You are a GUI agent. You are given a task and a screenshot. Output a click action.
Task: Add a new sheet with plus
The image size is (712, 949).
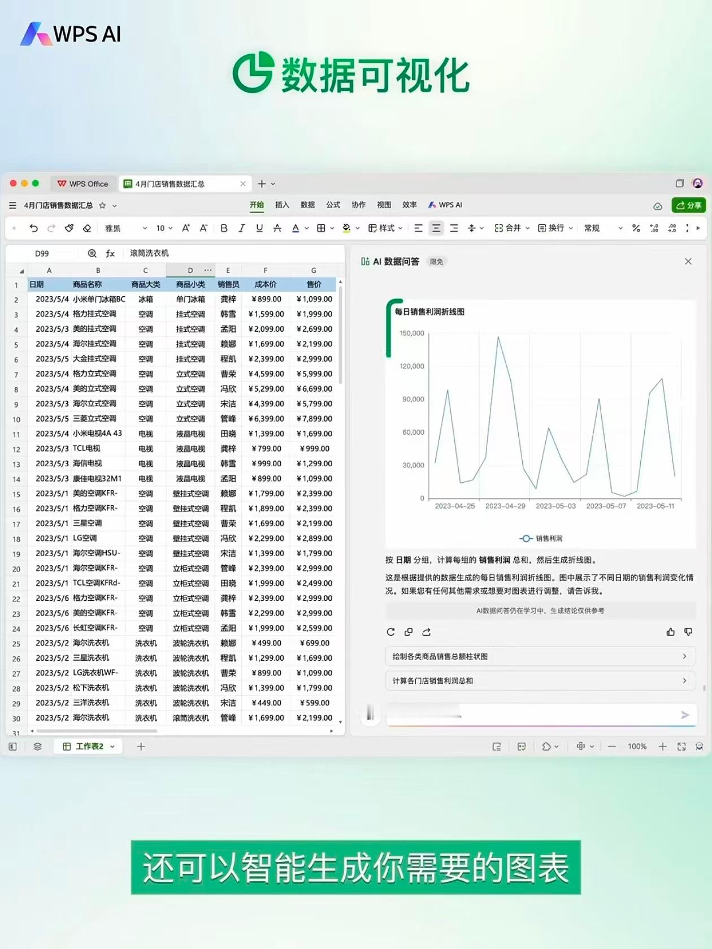coord(141,746)
